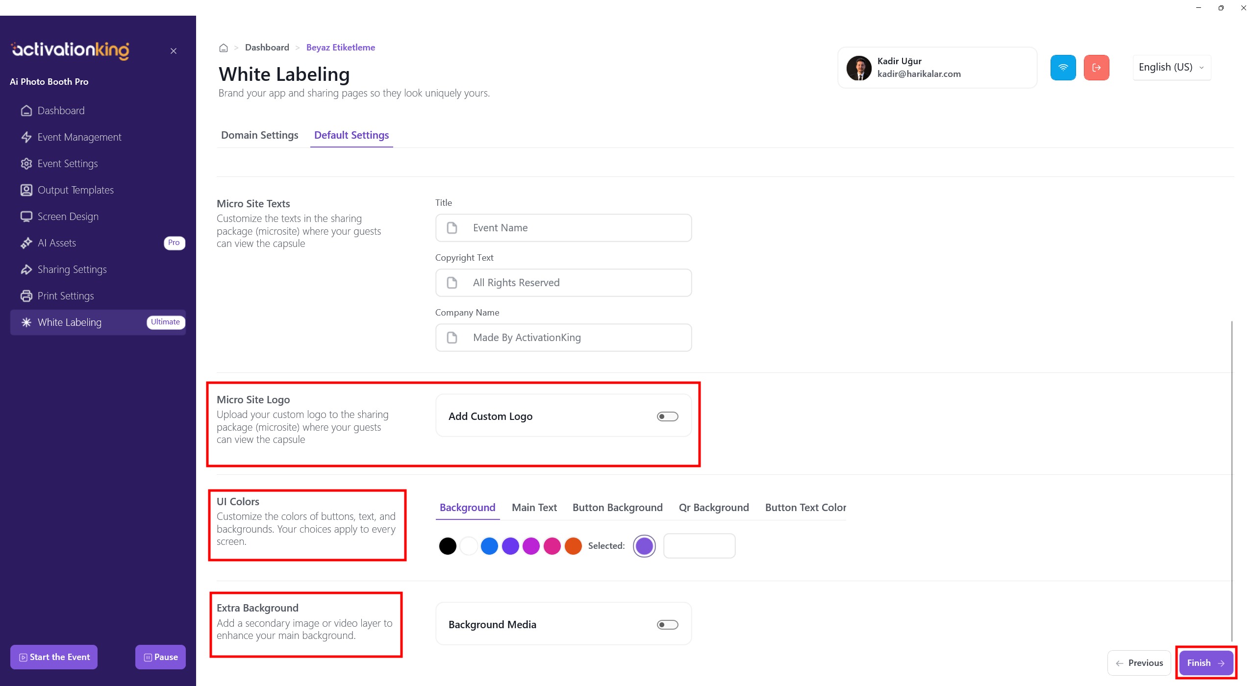Click the red logout icon button
1255x686 pixels.
(1096, 68)
